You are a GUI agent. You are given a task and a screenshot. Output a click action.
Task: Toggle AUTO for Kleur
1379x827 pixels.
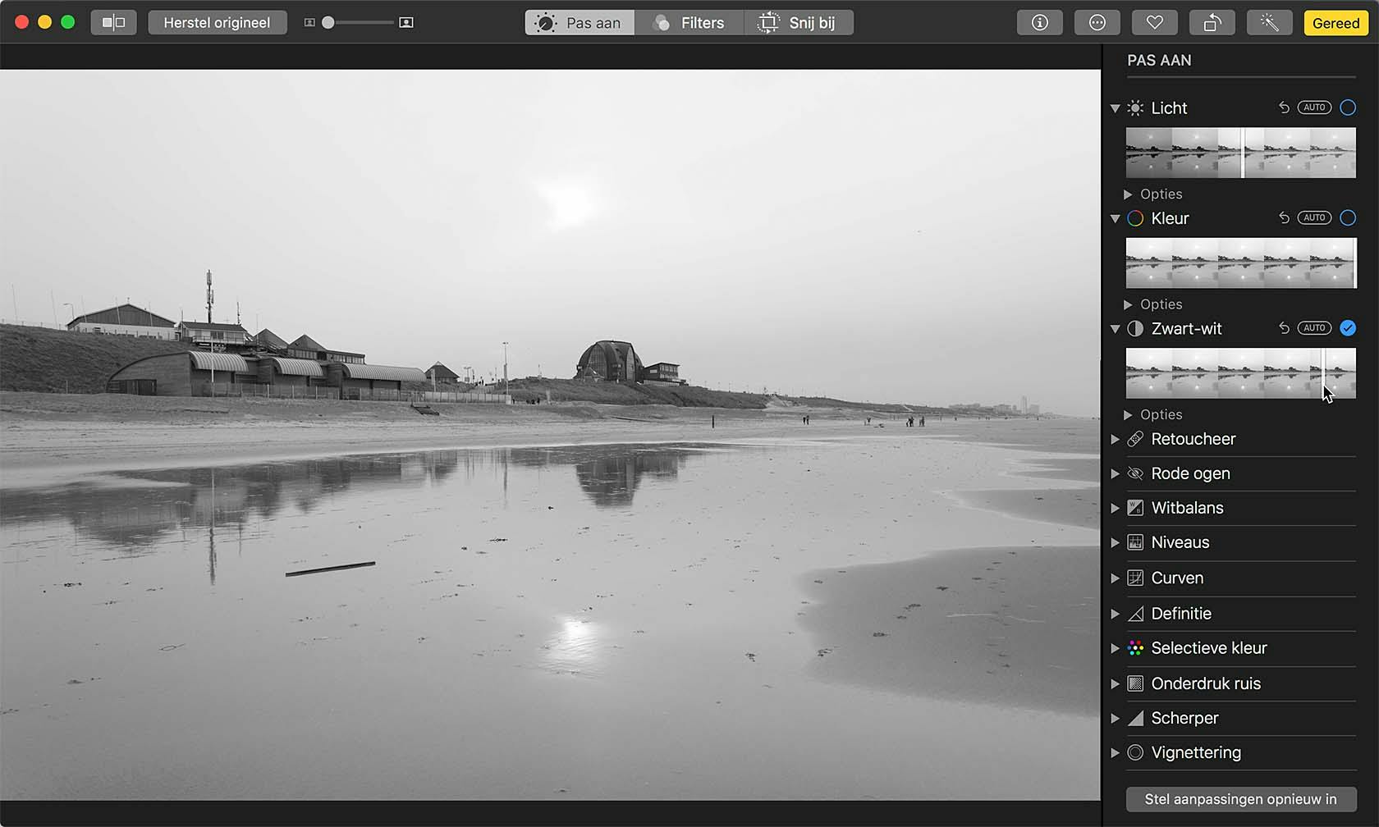tap(1314, 217)
